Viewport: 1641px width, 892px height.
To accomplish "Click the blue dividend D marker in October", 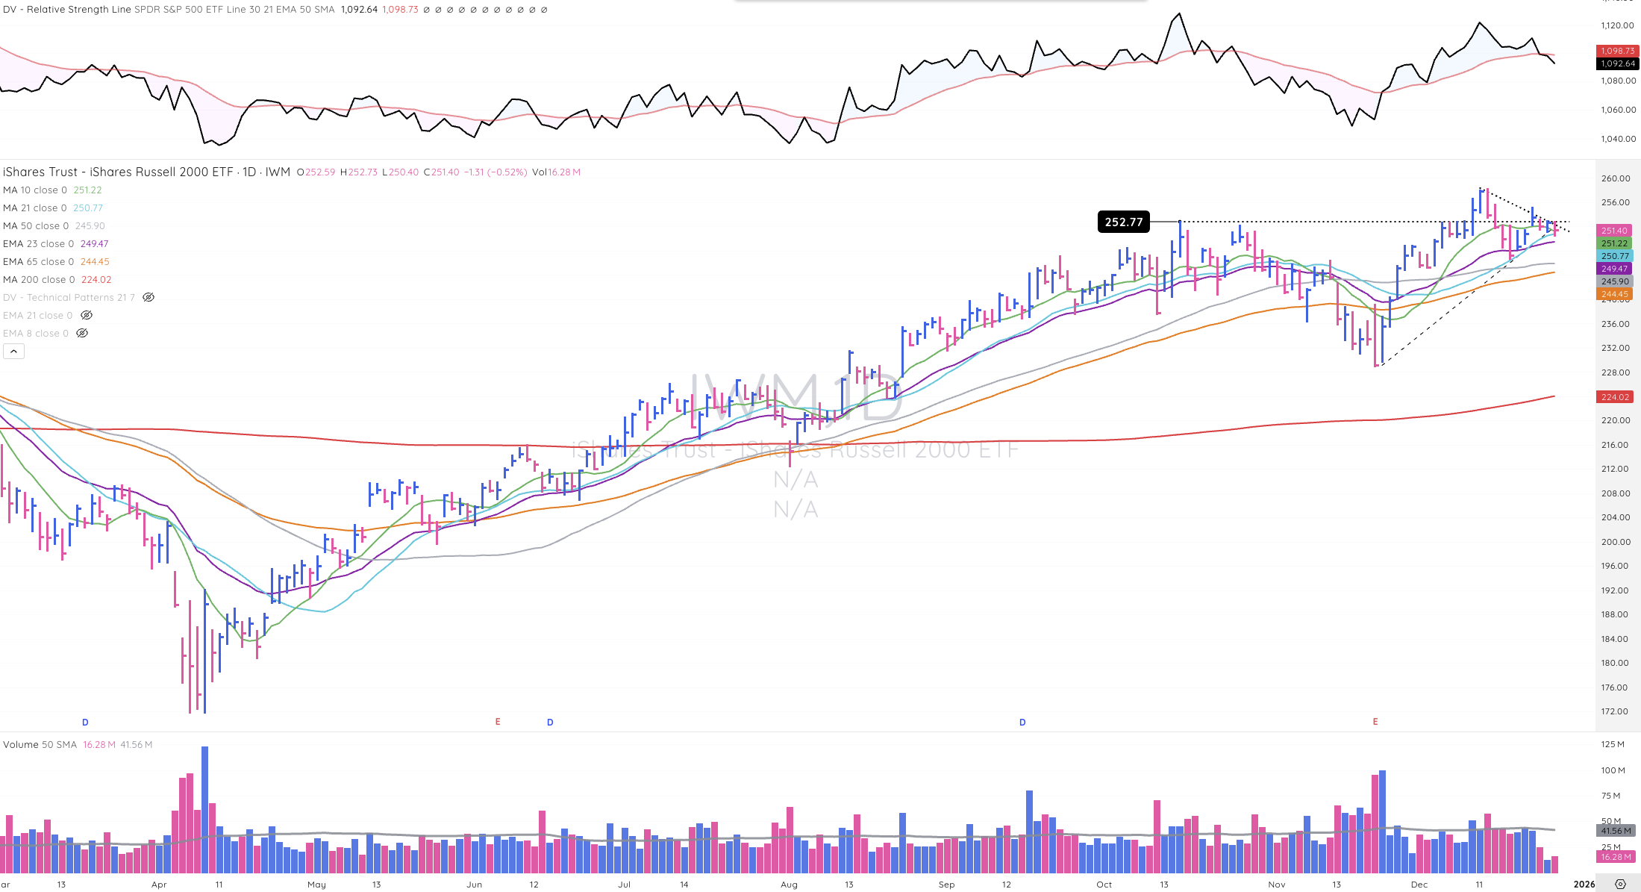I will [x=1022, y=722].
